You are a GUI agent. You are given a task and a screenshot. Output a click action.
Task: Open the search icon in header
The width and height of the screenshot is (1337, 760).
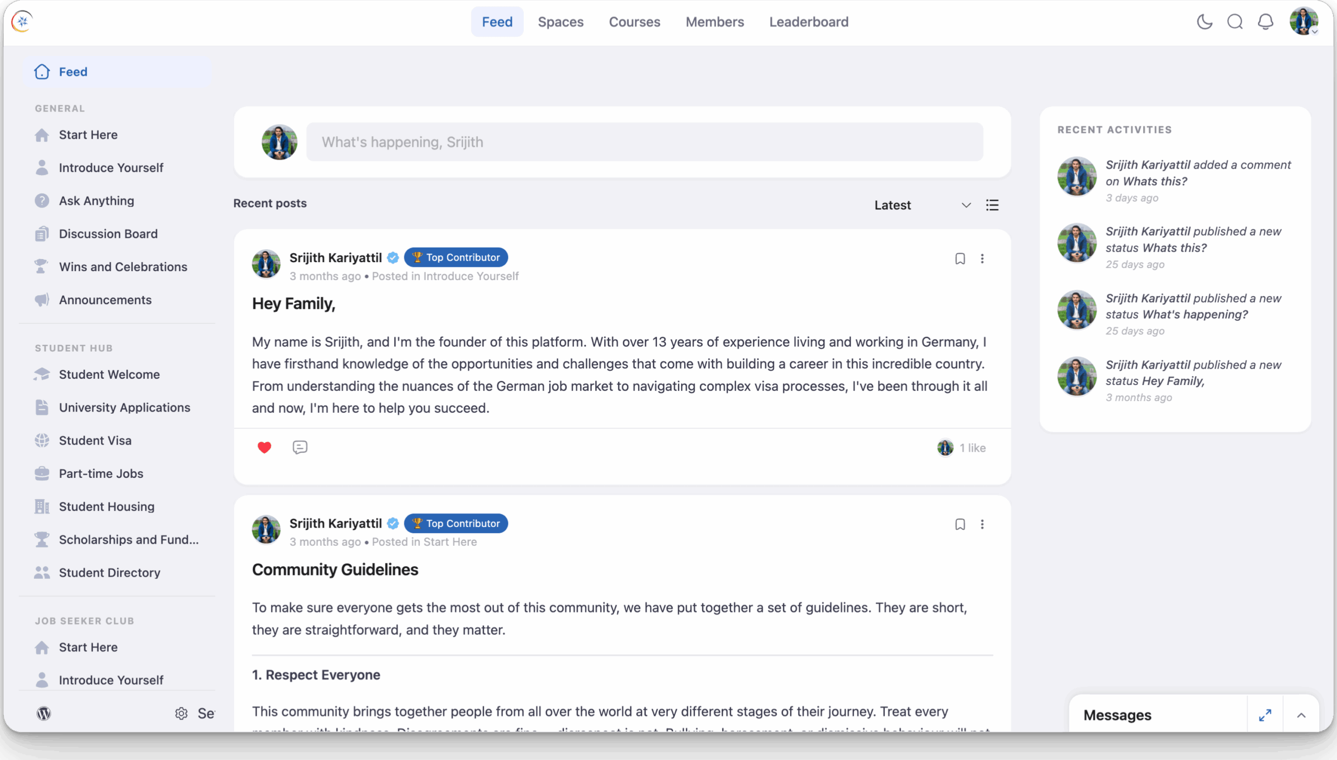point(1235,22)
